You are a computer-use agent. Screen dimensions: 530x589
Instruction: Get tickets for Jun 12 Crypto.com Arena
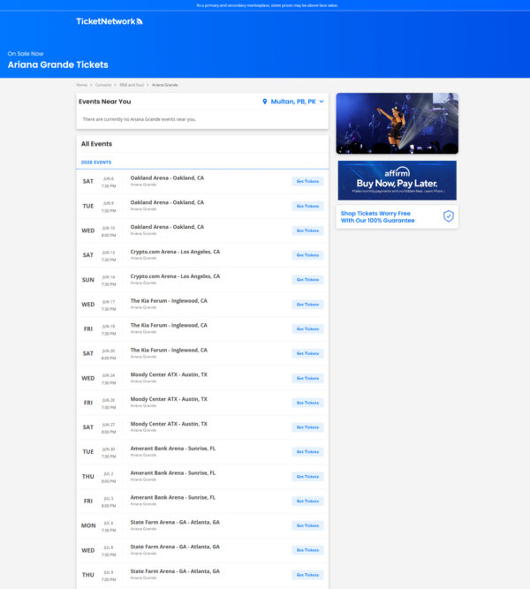(x=307, y=255)
